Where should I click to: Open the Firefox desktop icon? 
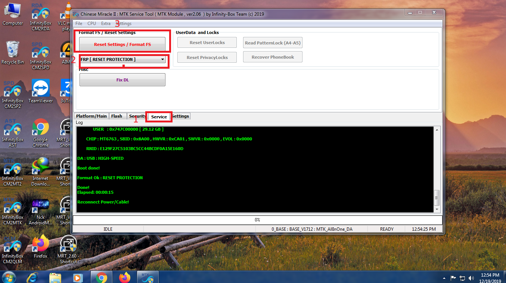(x=41, y=247)
